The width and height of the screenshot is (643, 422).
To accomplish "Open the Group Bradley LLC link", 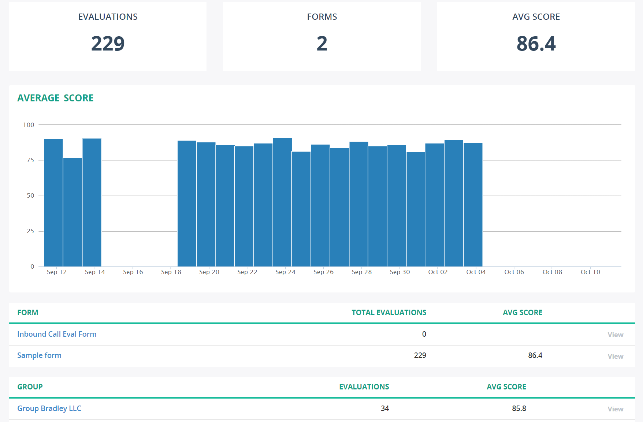I will [49, 408].
